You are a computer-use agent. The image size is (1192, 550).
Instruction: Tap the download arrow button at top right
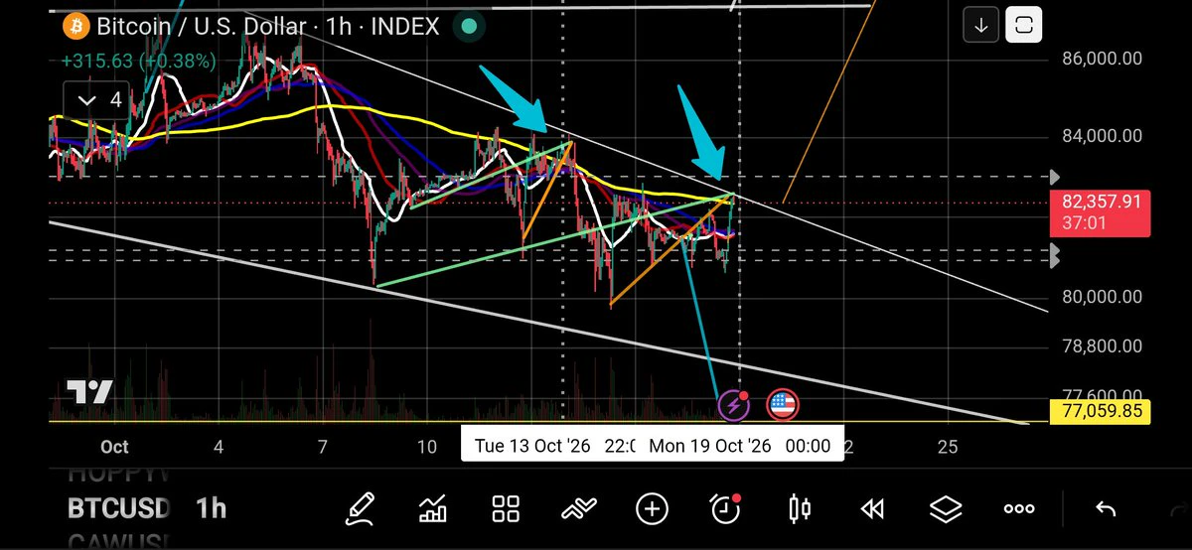981,25
